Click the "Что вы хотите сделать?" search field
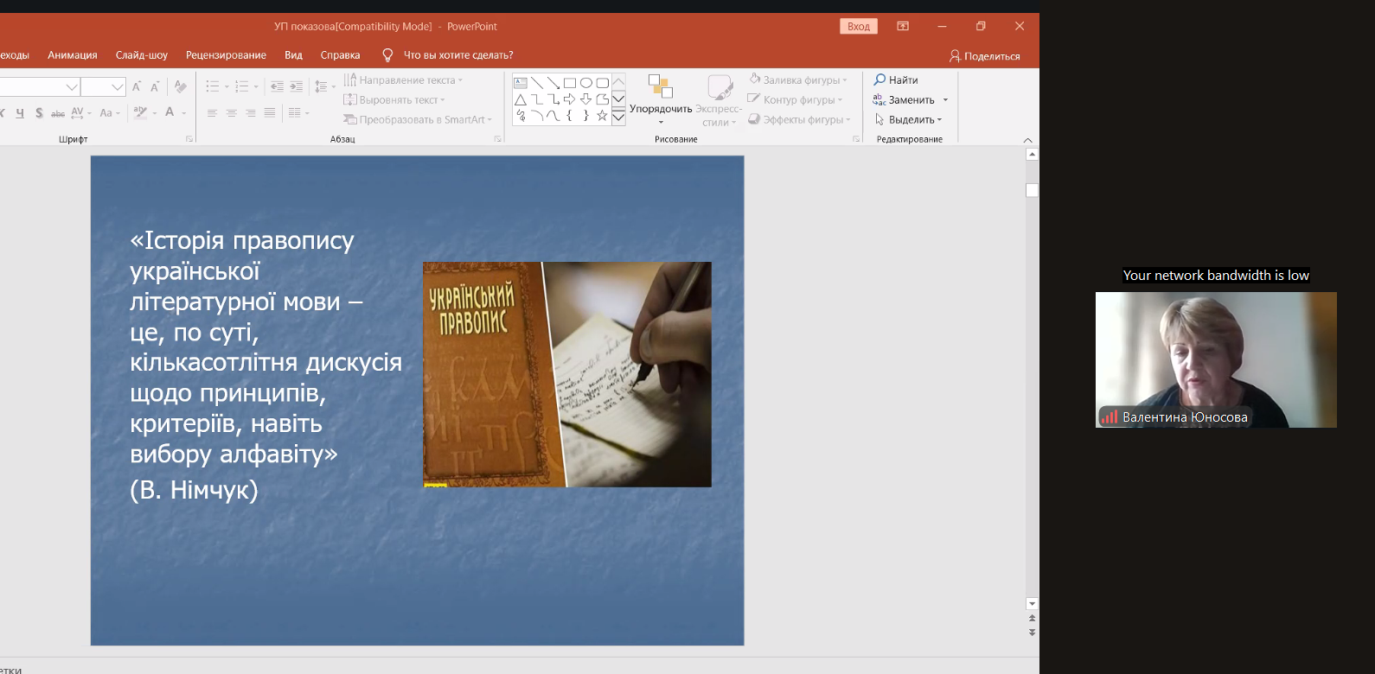 (x=458, y=55)
